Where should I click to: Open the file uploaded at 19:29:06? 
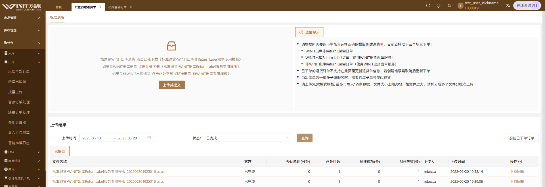pos(108,182)
